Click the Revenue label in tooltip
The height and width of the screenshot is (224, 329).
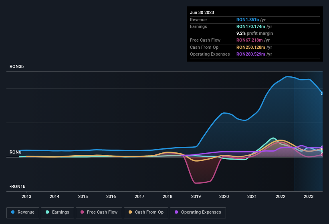coord(198,20)
